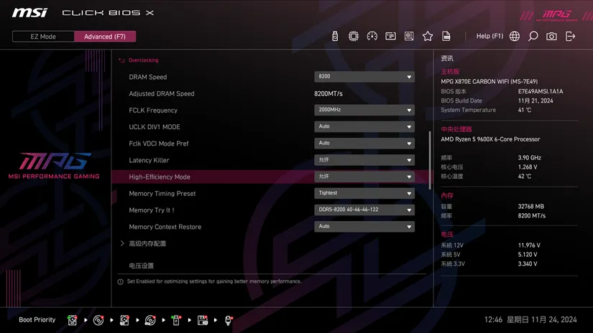The height and width of the screenshot is (333, 593).
Task: Open the FCLK Frequency dropdown
Action: 364,111
